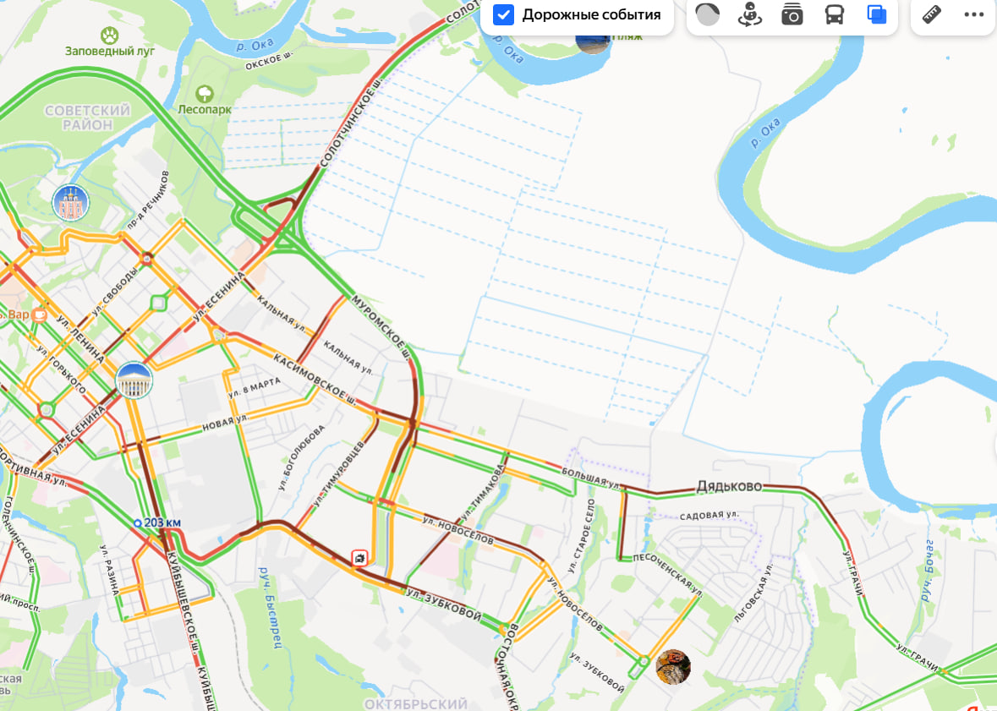Open beach photo marker near Пляж

click(x=592, y=42)
